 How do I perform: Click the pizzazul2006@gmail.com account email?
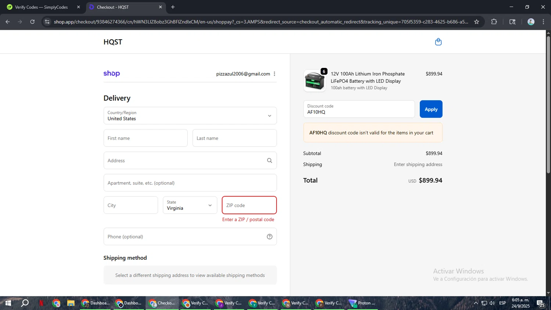(243, 74)
